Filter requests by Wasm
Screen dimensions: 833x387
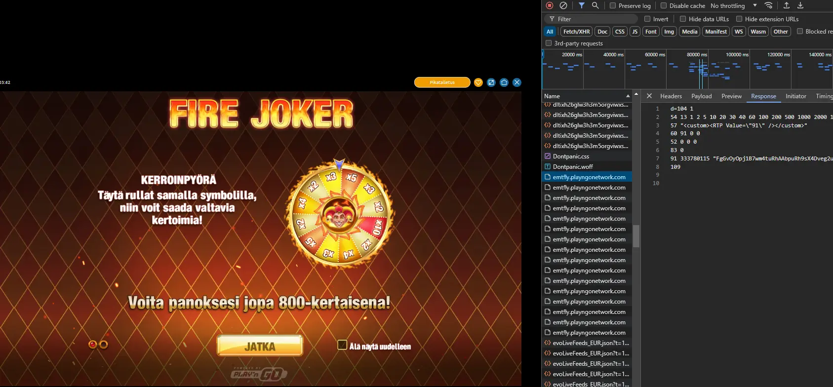tap(758, 32)
